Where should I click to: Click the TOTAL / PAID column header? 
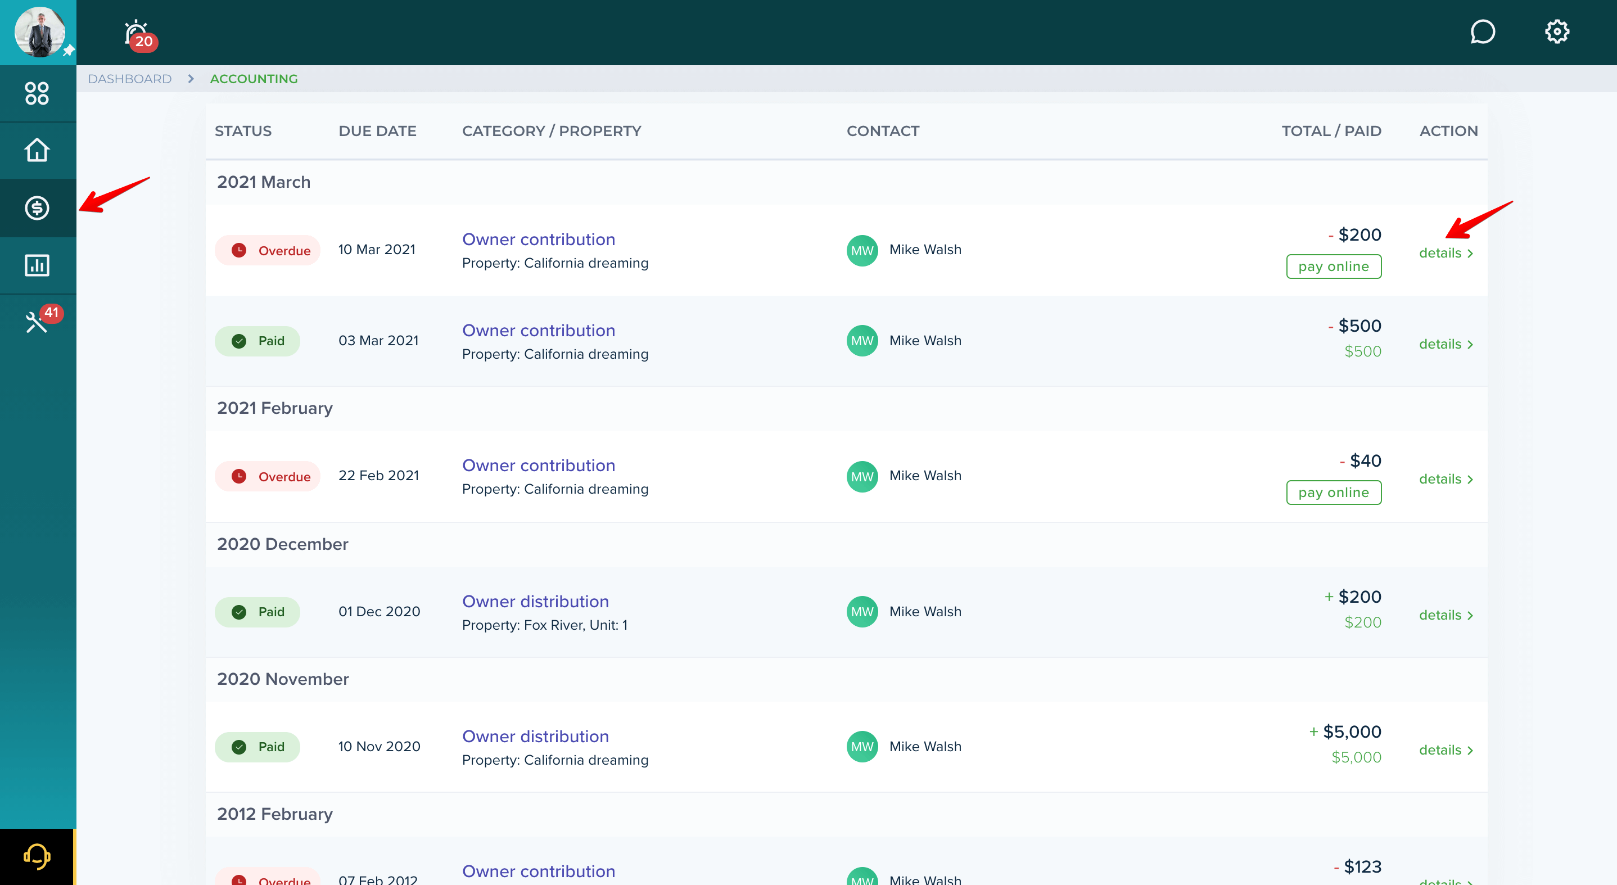pos(1331,130)
